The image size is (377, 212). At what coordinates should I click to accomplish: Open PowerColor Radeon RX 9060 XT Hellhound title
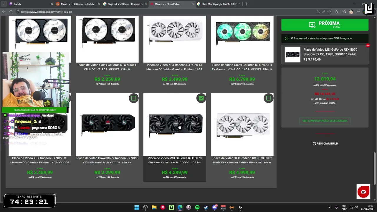click(107, 160)
